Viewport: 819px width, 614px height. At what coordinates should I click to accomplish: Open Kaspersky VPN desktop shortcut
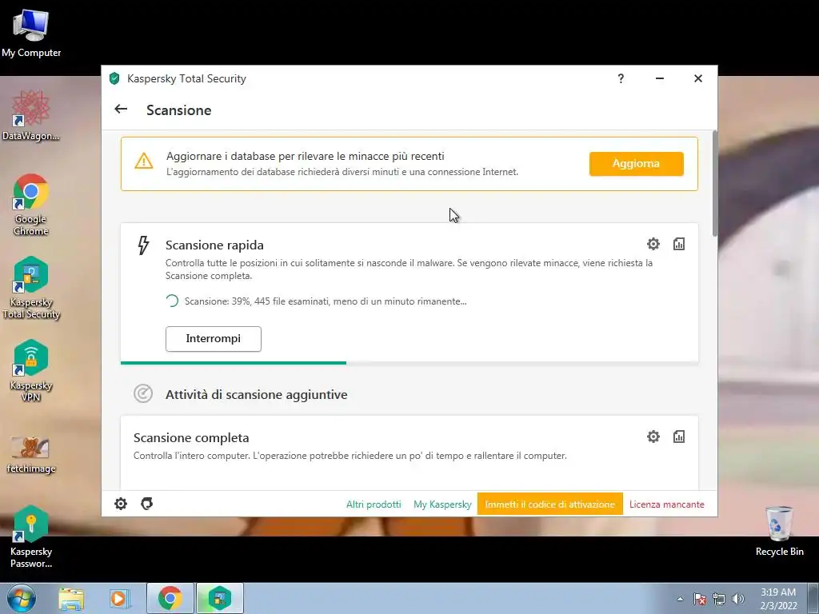(31, 370)
